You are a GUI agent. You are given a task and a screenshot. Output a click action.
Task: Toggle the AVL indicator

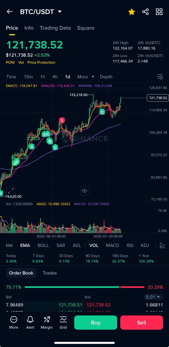(x=77, y=245)
